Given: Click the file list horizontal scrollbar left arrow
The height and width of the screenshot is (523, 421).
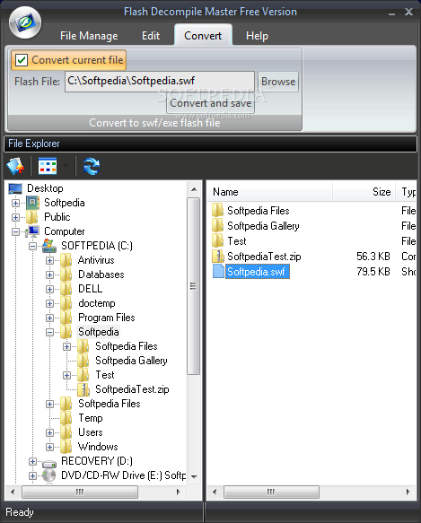Looking at the screenshot, I should 215,492.
